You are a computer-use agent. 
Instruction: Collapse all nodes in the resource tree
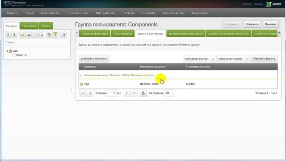coord(14,34)
